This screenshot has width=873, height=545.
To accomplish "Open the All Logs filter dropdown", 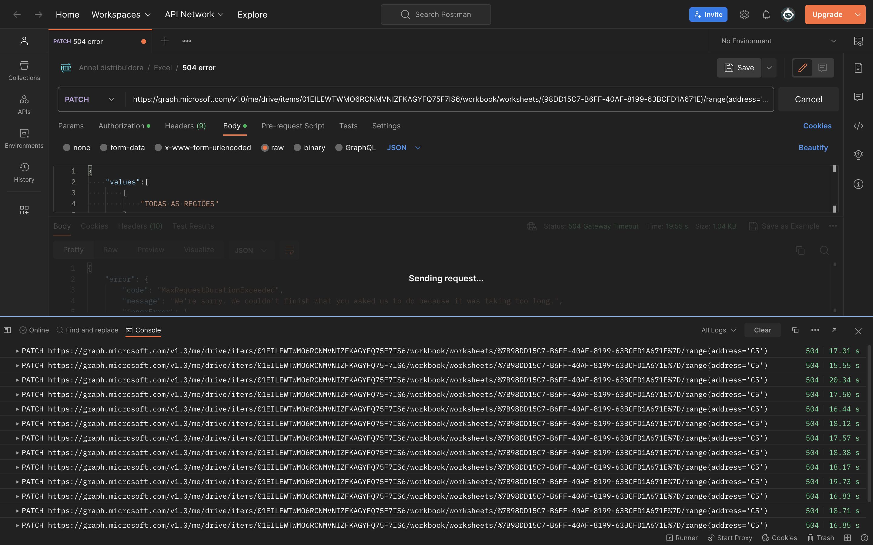I will (718, 330).
